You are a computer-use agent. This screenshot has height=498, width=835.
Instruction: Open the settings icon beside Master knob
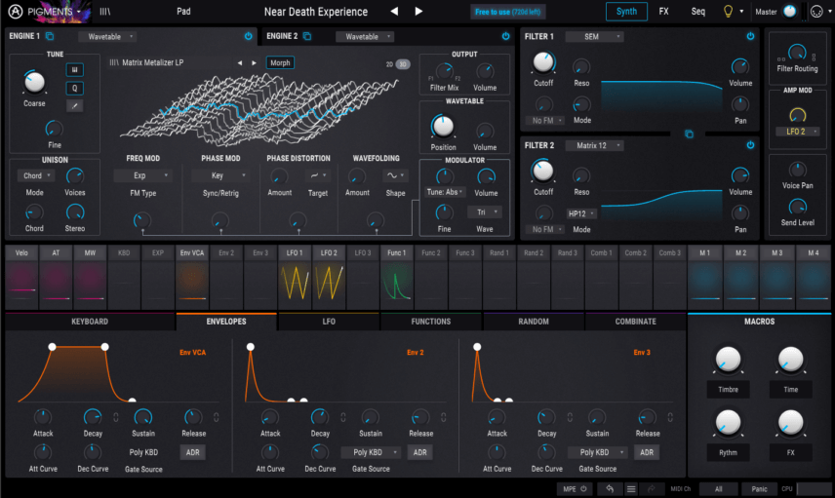coord(816,11)
